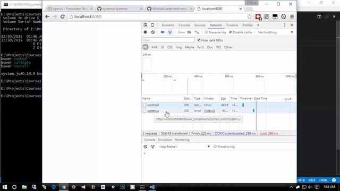Uncheck Hide data URLs

199,40
